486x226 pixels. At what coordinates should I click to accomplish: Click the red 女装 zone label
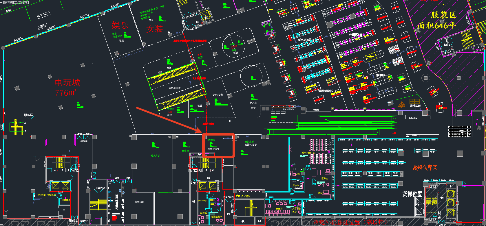pos(155,29)
